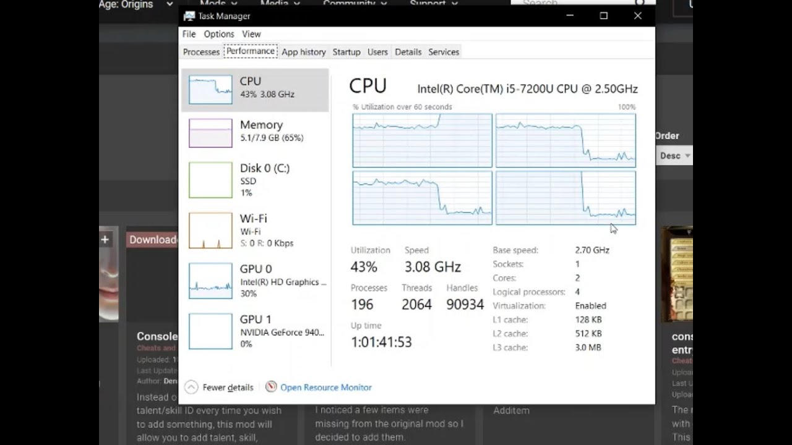Select the GPU 1 NVIDIA graph thumbnail
This screenshot has width=792, height=445.
pos(210,331)
